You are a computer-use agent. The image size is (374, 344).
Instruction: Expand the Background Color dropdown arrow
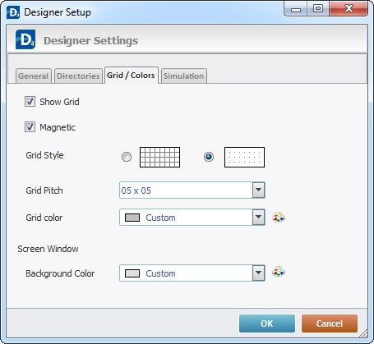pyautogui.click(x=258, y=273)
